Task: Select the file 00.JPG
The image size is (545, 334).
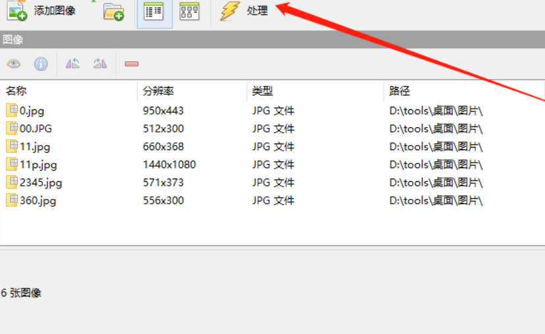Action: pyautogui.click(x=36, y=128)
